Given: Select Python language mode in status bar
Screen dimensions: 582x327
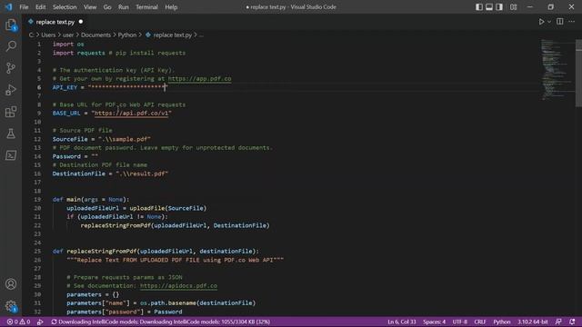Looking at the screenshot, I should point(501,322).
